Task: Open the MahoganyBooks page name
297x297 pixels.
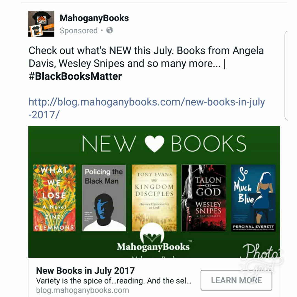Action: tap(94, 18)
